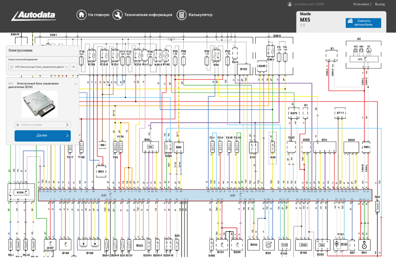Screen dimensions: 396x258
Task: Click the Autodata logo
Action: [x=33, y=15]
